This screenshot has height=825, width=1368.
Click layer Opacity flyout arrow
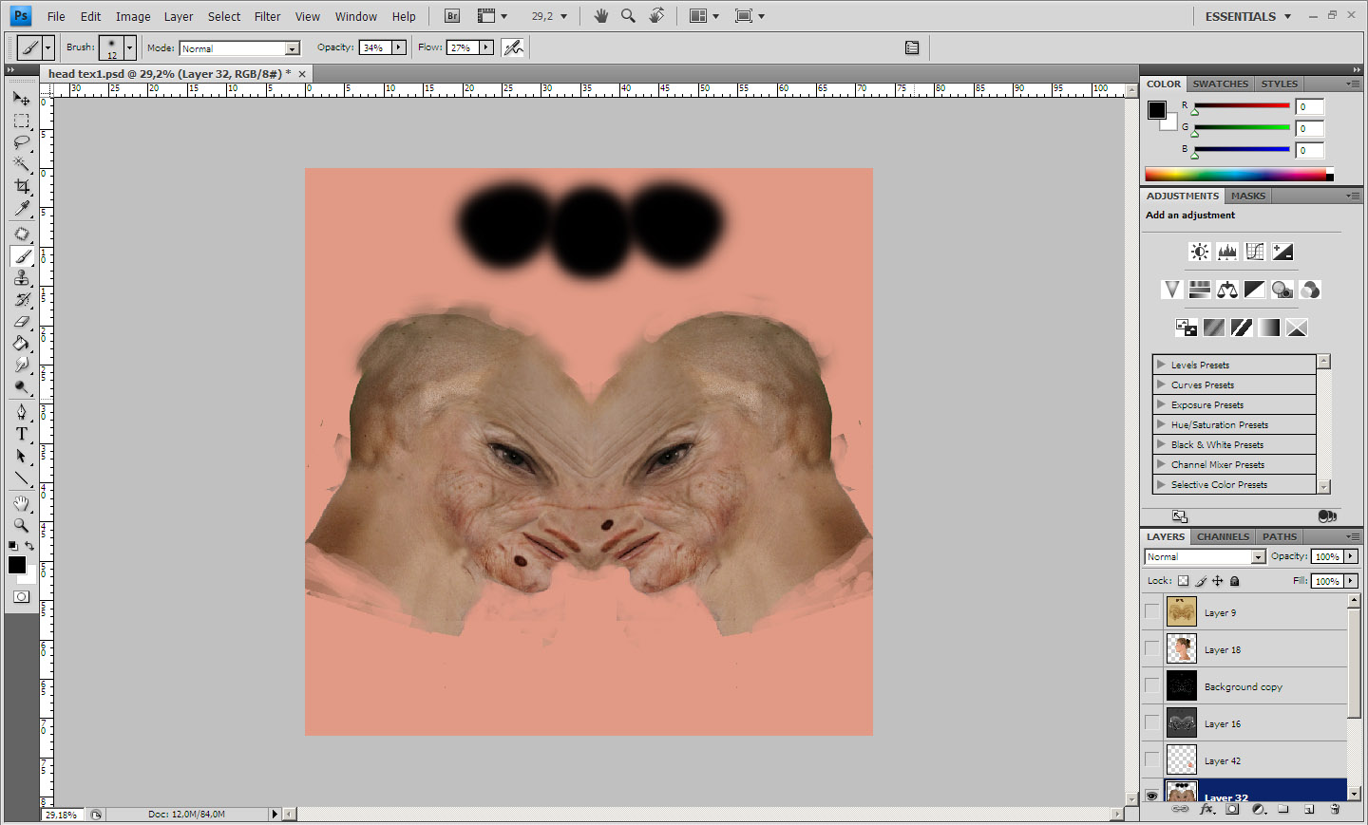(1351, 556)
